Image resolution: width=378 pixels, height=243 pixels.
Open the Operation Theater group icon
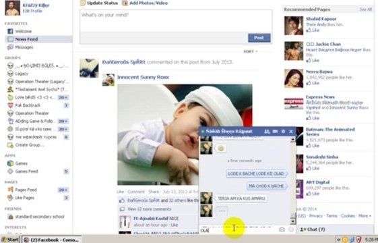tap(10, 113)
